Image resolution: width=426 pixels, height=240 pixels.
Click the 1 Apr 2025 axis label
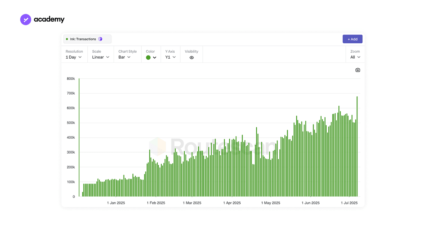tap(232, 203)
